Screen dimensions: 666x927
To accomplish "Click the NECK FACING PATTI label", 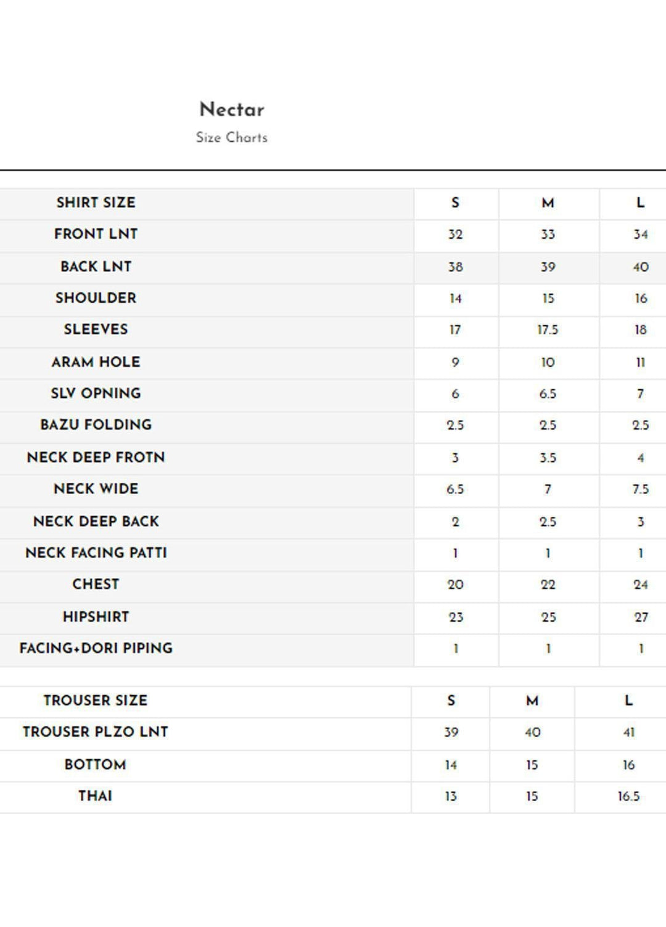I will coord(96,553).
